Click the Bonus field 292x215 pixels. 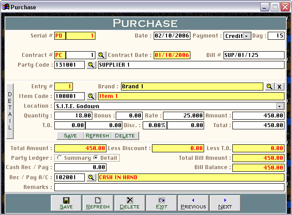pos(129,116)
